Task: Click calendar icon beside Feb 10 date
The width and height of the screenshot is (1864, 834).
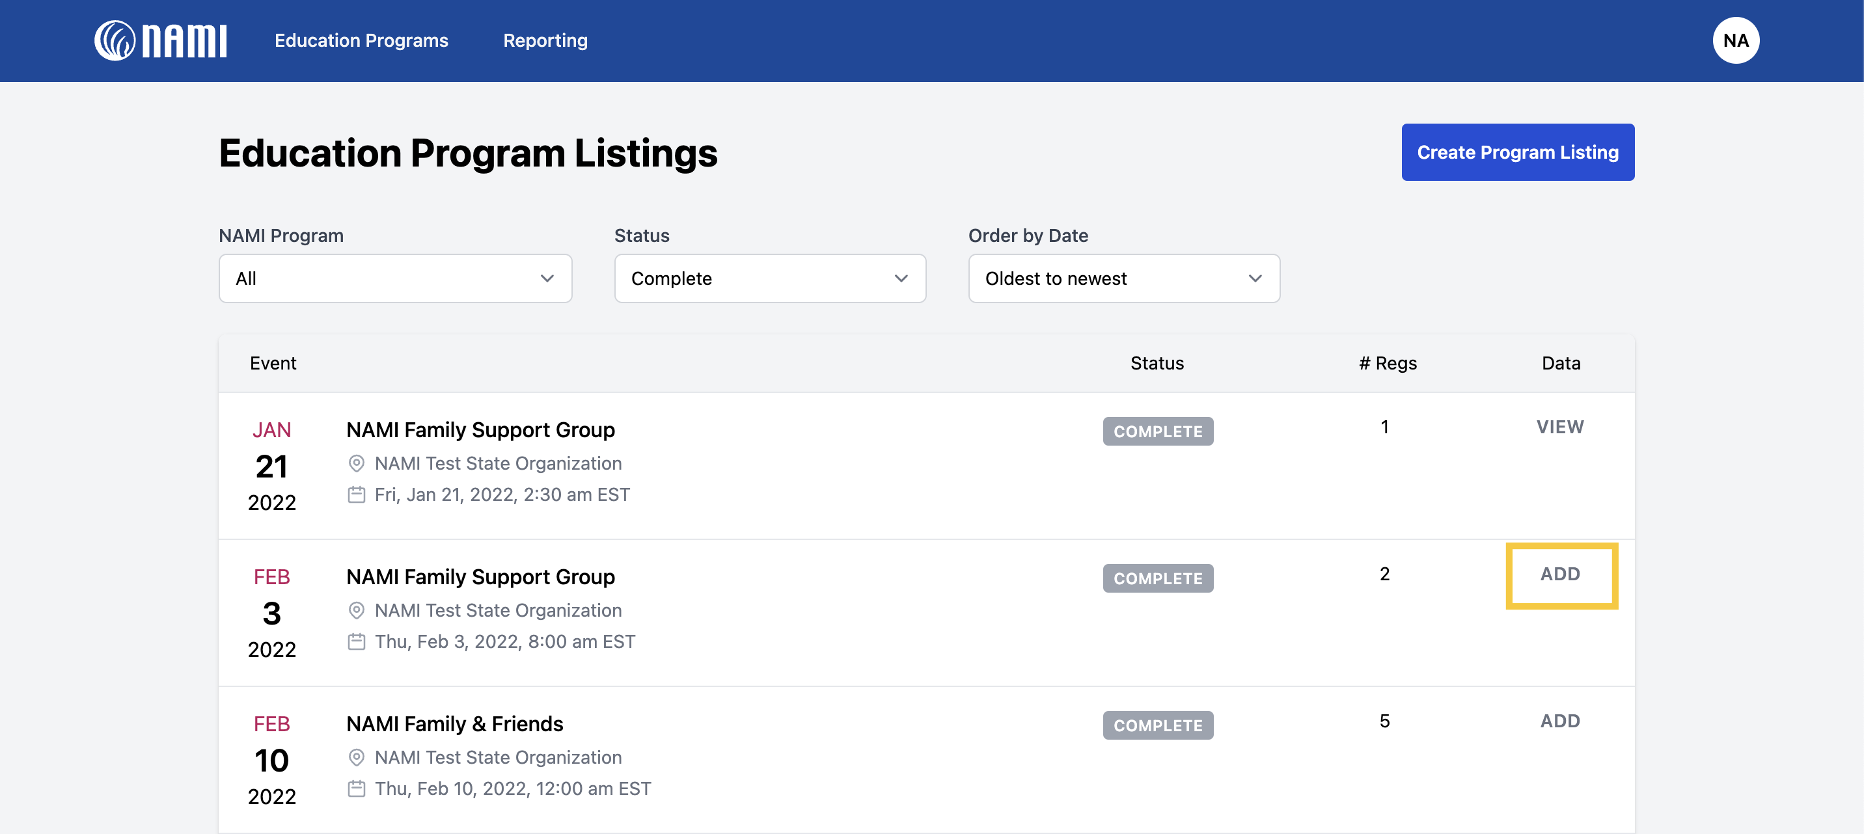Action: 356,788
